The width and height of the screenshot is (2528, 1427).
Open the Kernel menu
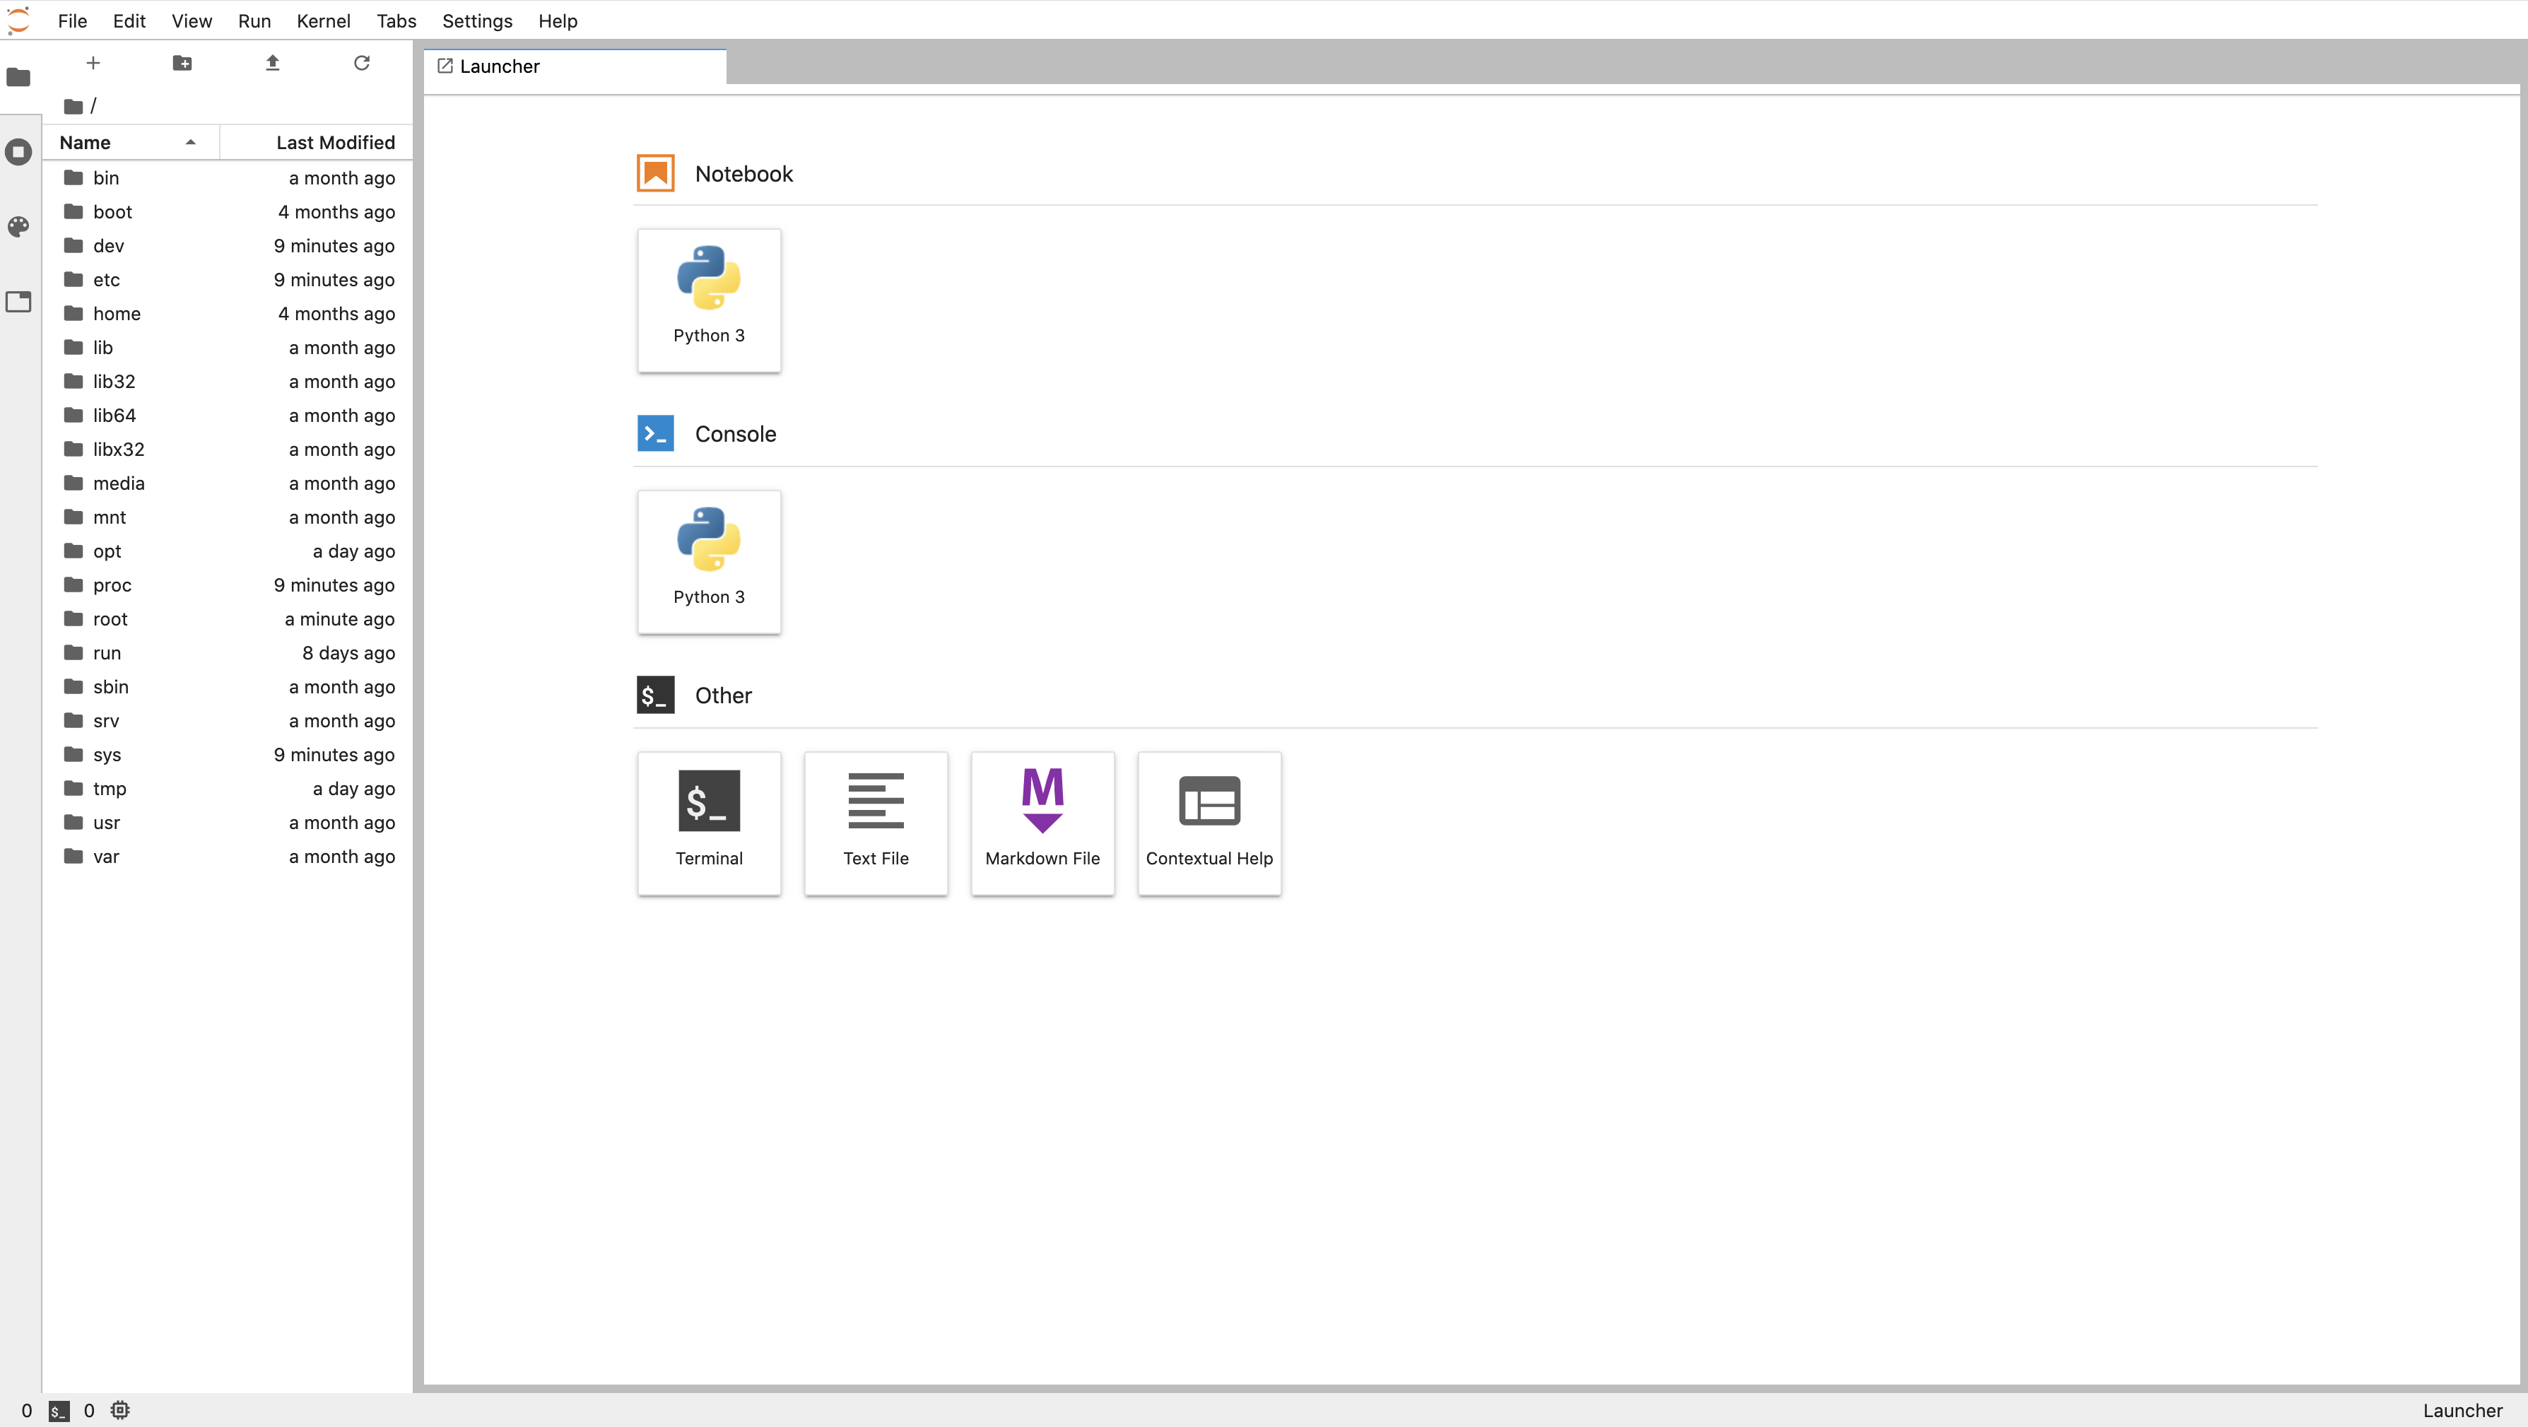[323, 20]
